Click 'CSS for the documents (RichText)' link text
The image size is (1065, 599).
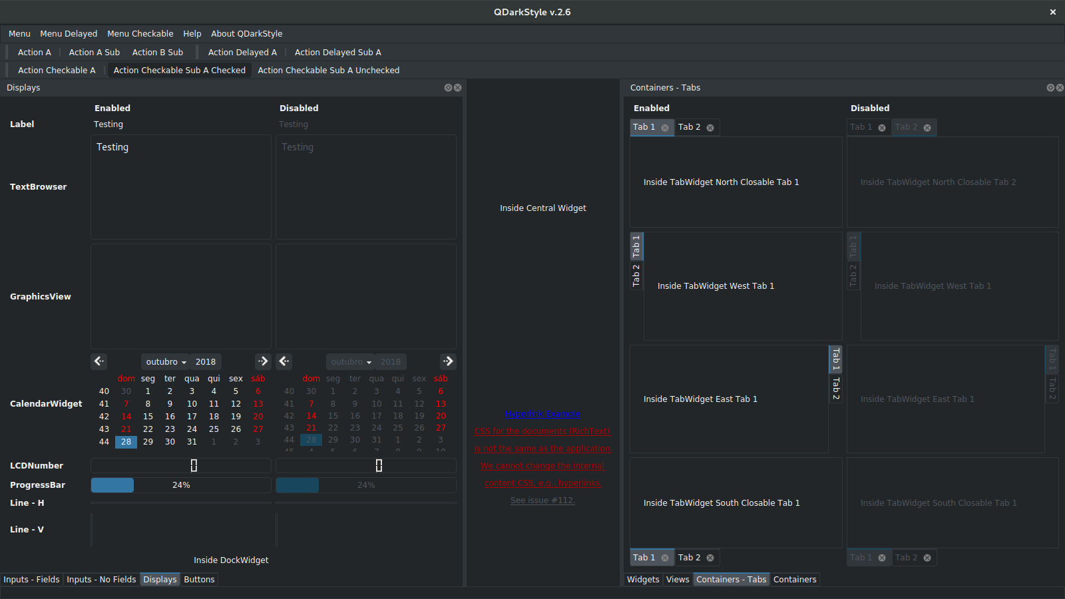542,431
